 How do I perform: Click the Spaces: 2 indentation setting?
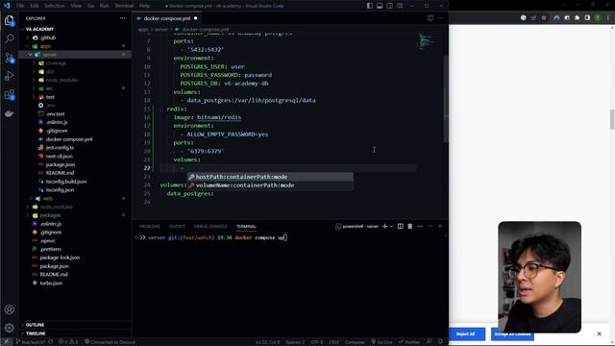tap(295, 342)
